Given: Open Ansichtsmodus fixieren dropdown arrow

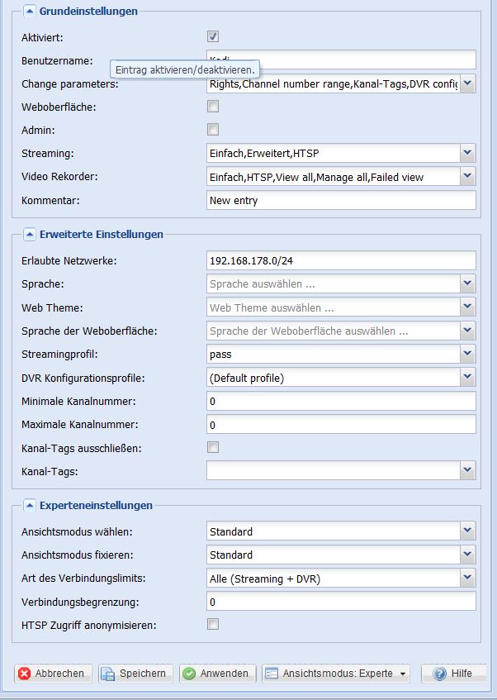Looking at the screenshot, I should pos(467,555).
